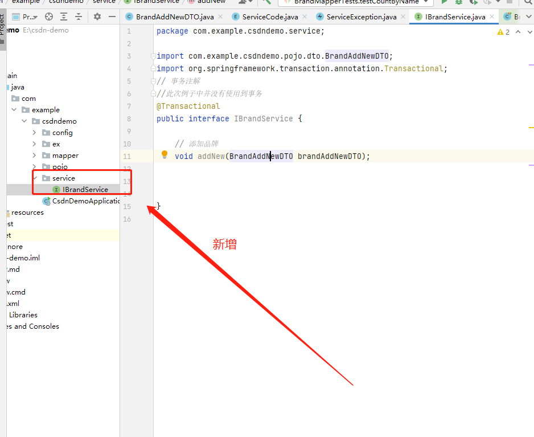Click the addNew method name in code
Image resolution: width=534 pixels, height=437 pixels.
point(211,156)
